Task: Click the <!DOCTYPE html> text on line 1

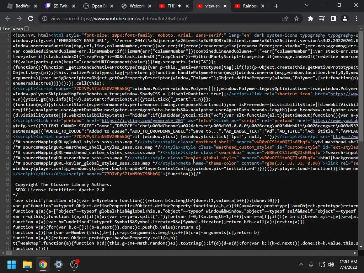Action: point(32,35)
